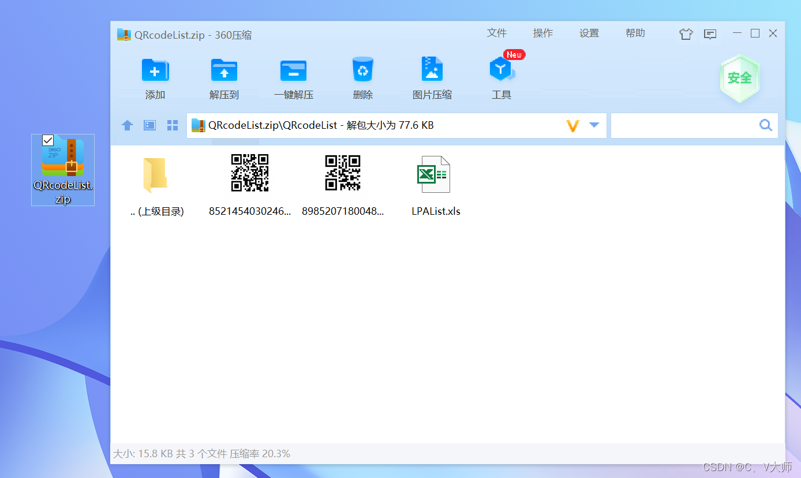
Task: Select QRcodeList.zip on the desktop
Action: click(x=63, y=170)
